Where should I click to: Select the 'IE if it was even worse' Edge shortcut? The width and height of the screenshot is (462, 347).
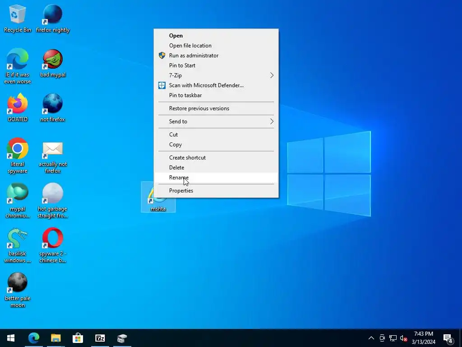click(x=18, y=66)
